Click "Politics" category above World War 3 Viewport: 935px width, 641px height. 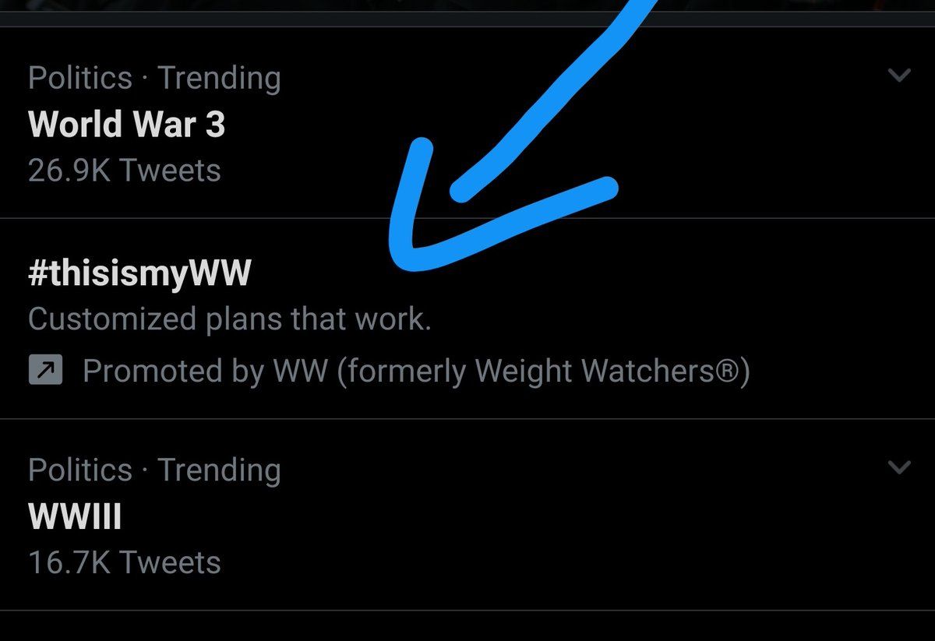click(79, 78)
